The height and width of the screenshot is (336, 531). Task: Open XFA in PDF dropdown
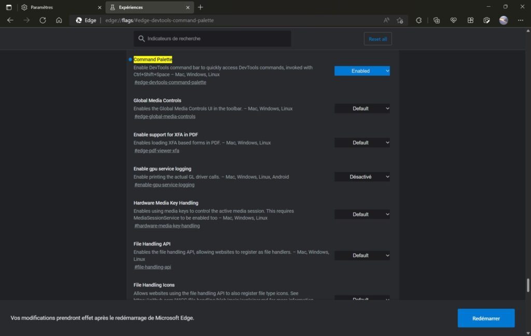click(362, 143)
